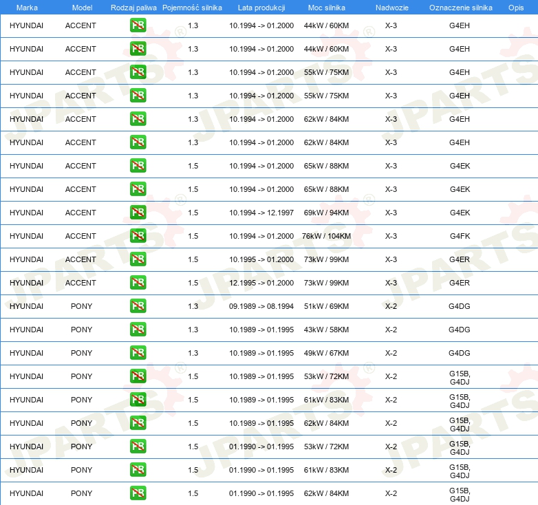Click the fuel icon in the 10.1995 -> 01.2000 Accent row
538x505 pixels.
click(x=138, y=259)
